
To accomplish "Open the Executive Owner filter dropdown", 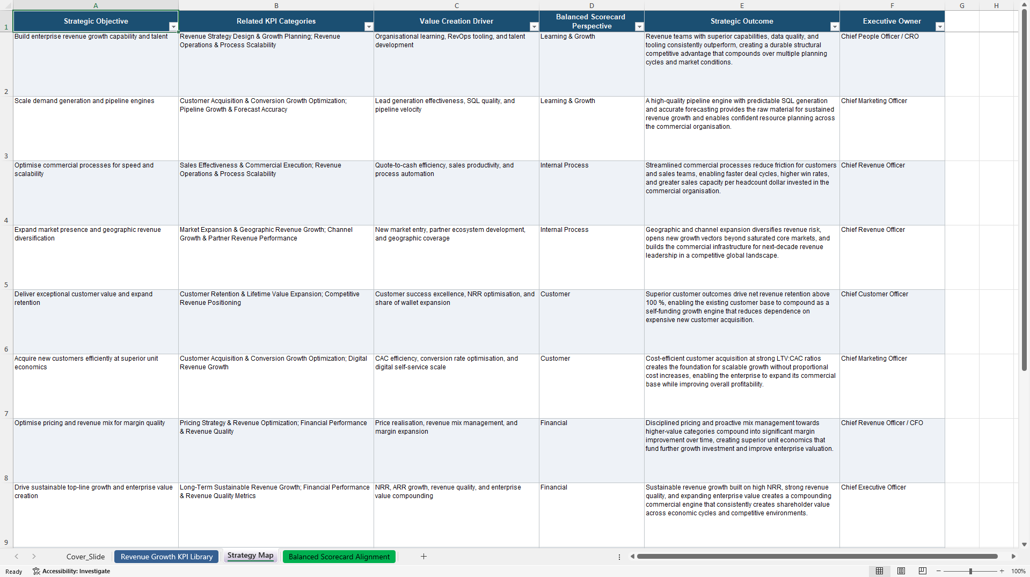I will click(x=939, y=27).
